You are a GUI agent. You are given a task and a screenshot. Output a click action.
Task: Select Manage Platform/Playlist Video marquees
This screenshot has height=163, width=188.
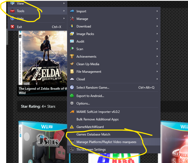click(x=106, y=142)
